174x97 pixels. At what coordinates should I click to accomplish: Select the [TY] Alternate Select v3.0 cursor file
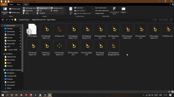pos(46,31)
